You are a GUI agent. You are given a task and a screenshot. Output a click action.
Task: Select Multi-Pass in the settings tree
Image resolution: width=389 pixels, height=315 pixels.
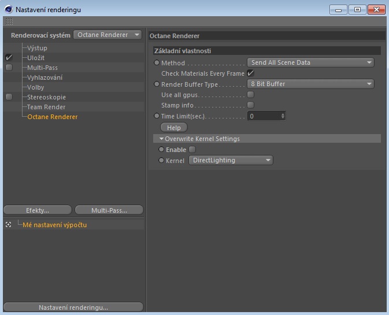pos(42,68)
